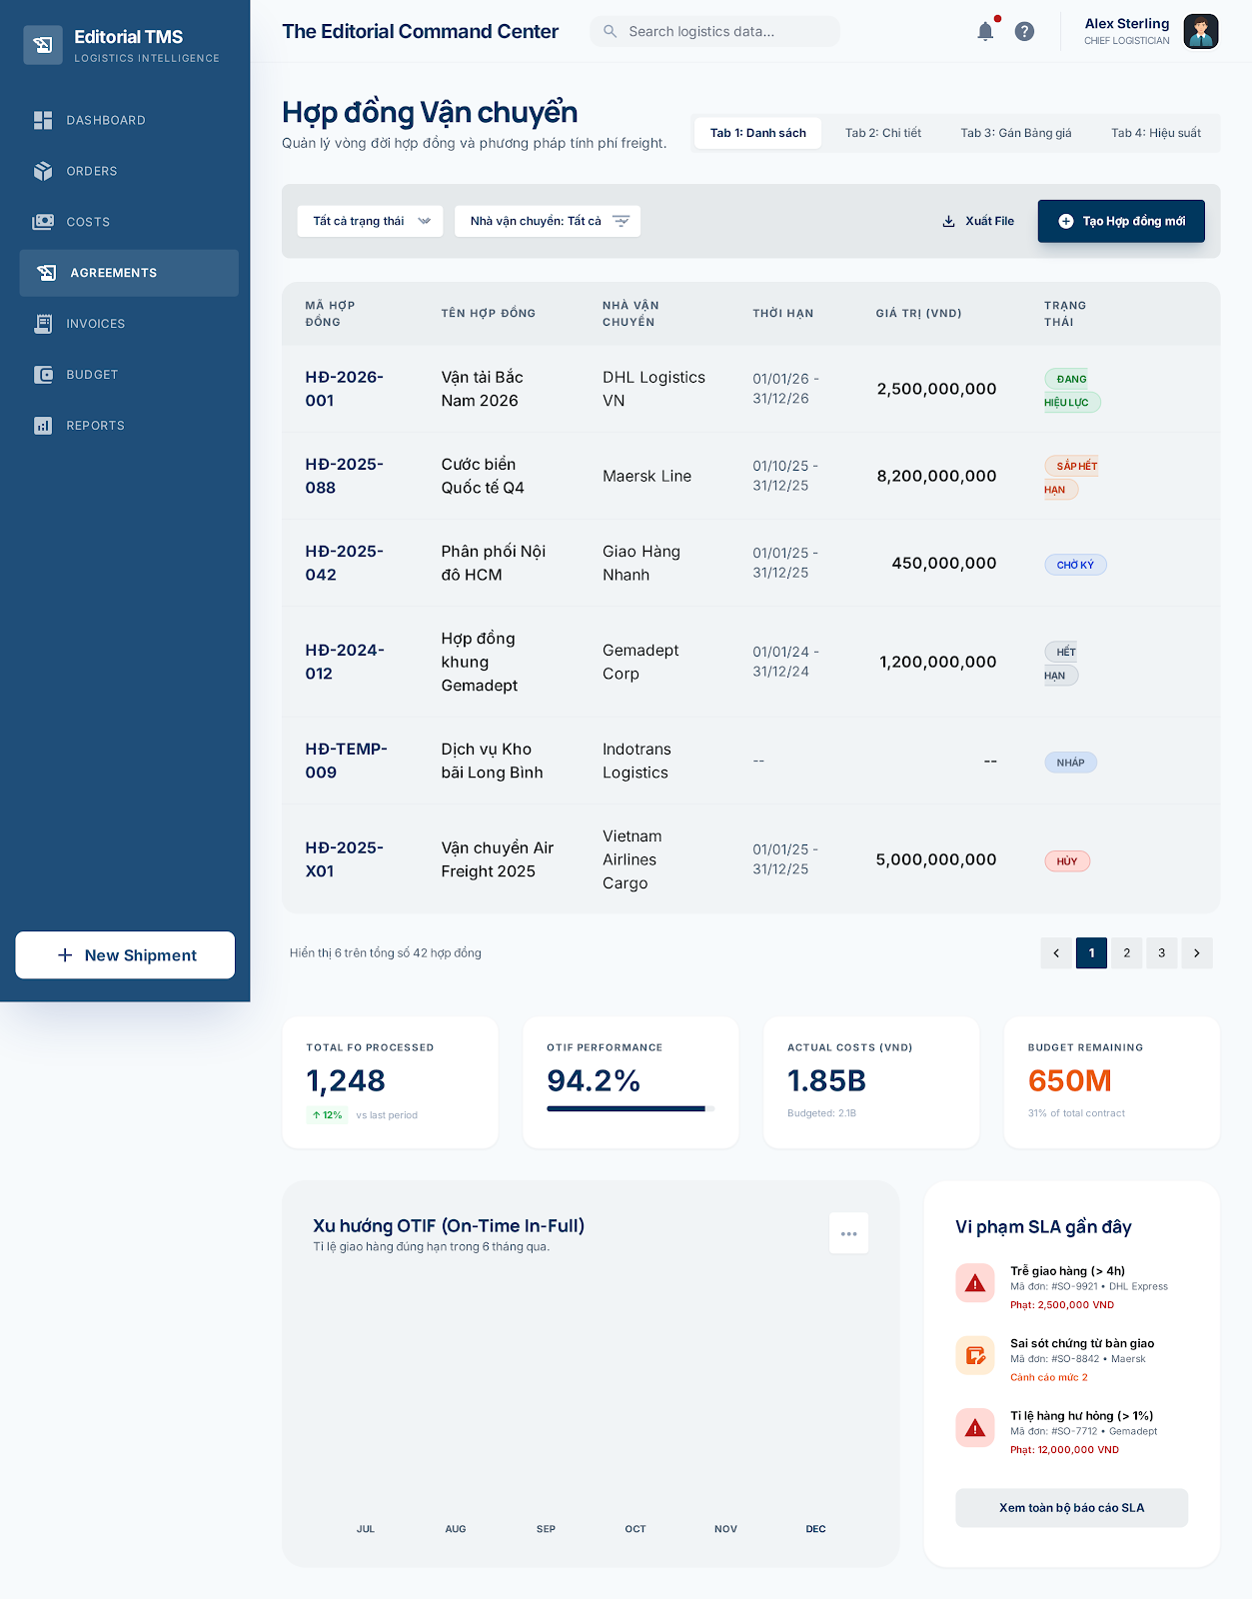Click the Xuất File button

pyautogui.click(x=978, y=221)
